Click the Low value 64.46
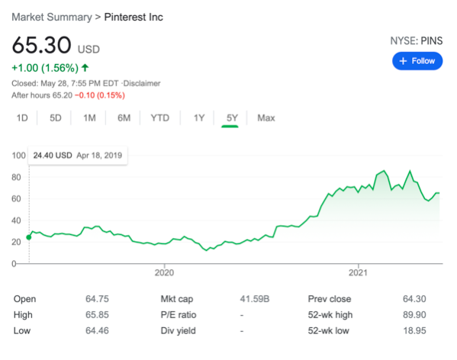Screen dimensions: 457x360 pyautogui.click(x=97, y=331)
